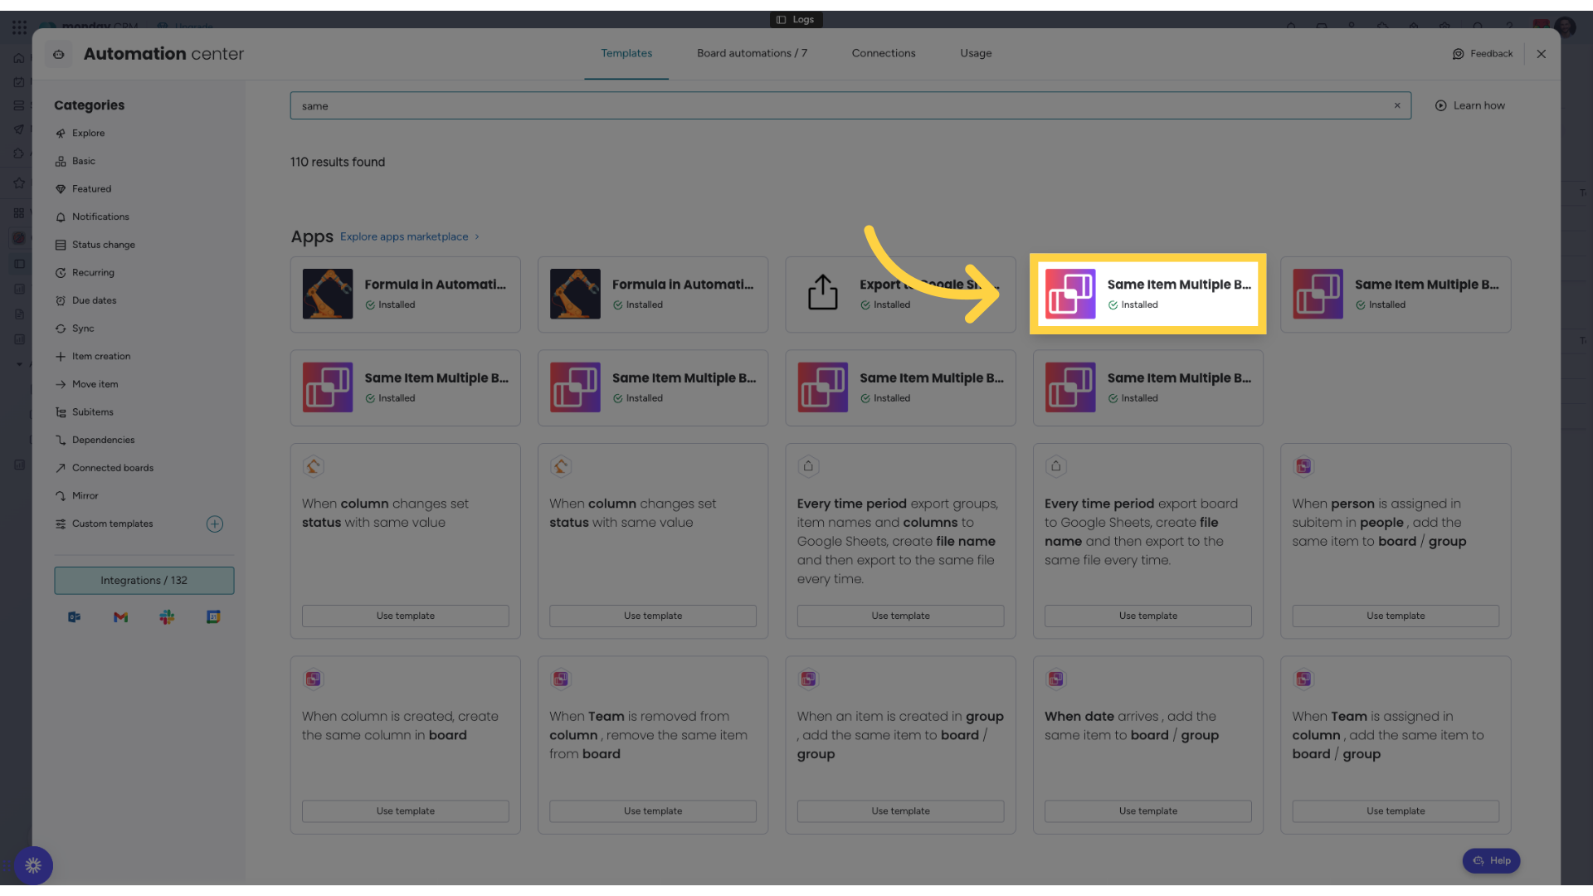
Task: Clear the search field with the X
Action: (1397, 105)
